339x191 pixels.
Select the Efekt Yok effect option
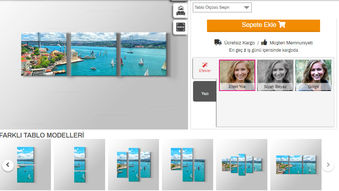click(x=237, y=75)
